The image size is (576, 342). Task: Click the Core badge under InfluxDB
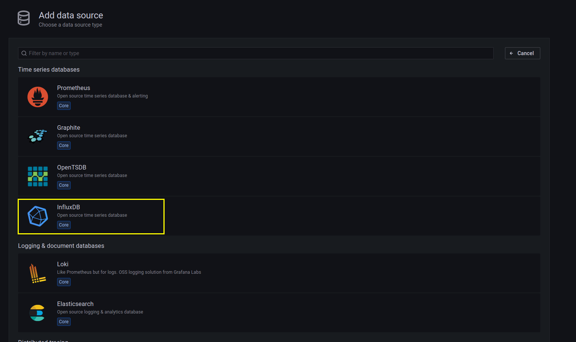pyautogui.click(x=64, y=225)
